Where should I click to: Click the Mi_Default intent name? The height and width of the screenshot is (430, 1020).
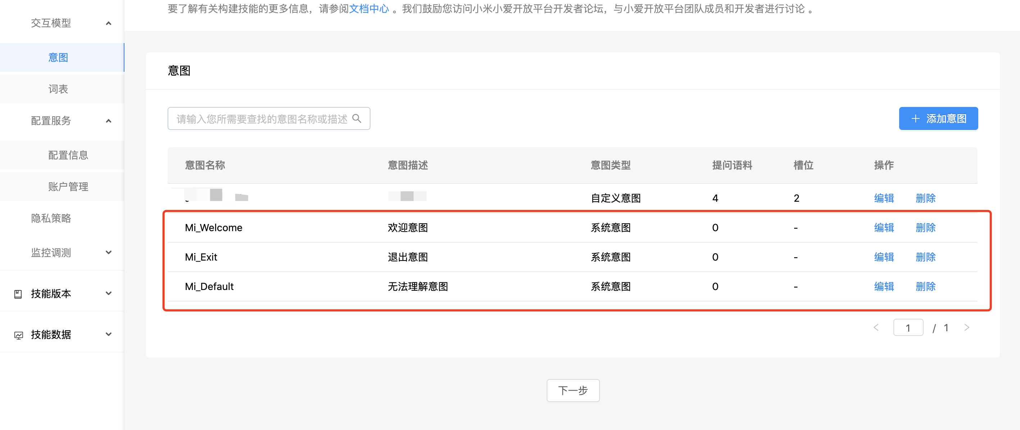[209, 286]
